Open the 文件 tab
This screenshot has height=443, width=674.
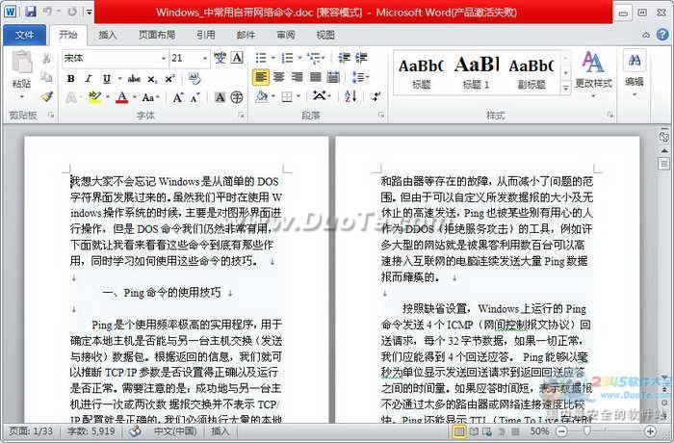(x=24, y=36)
